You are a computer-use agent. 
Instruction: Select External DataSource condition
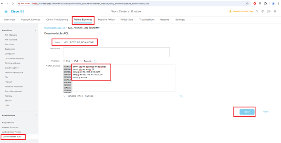[14, 73]
